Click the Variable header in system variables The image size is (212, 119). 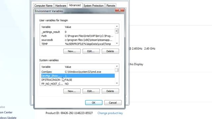tap(46, 67)
